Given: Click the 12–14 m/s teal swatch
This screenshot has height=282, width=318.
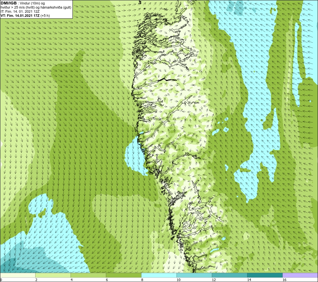Looking at the screenshot, I should click(229, 275).
